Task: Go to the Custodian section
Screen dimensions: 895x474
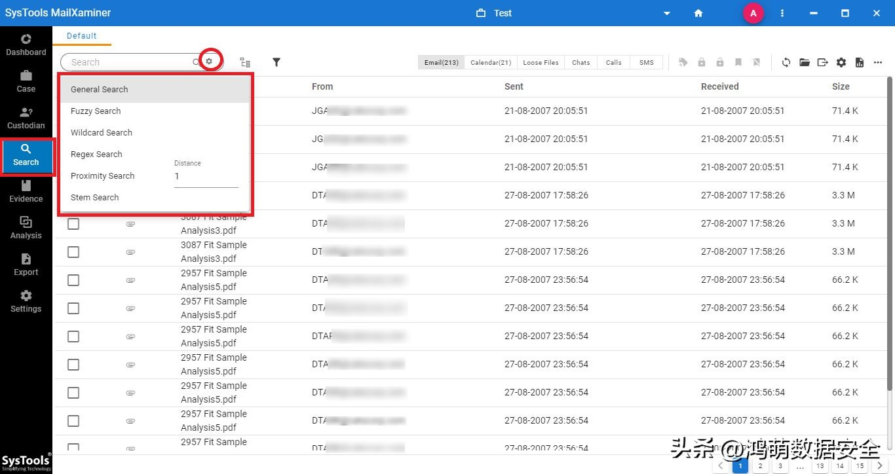Action: 26,119
